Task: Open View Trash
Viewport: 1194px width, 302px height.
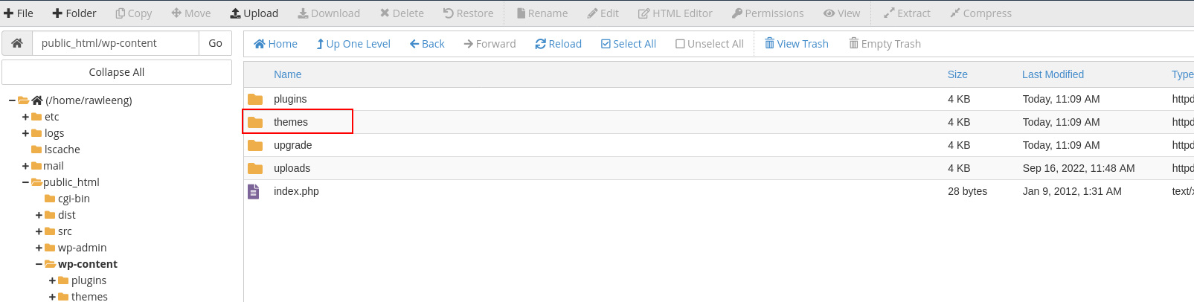Action: [x=796, y=44]
